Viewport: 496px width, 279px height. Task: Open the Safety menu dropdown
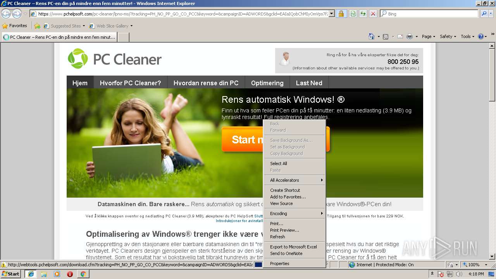[x=448, y=36]
